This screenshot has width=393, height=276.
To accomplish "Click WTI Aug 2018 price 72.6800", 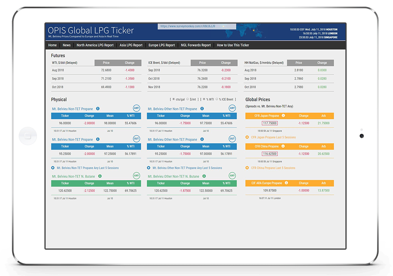I will 106,70.
